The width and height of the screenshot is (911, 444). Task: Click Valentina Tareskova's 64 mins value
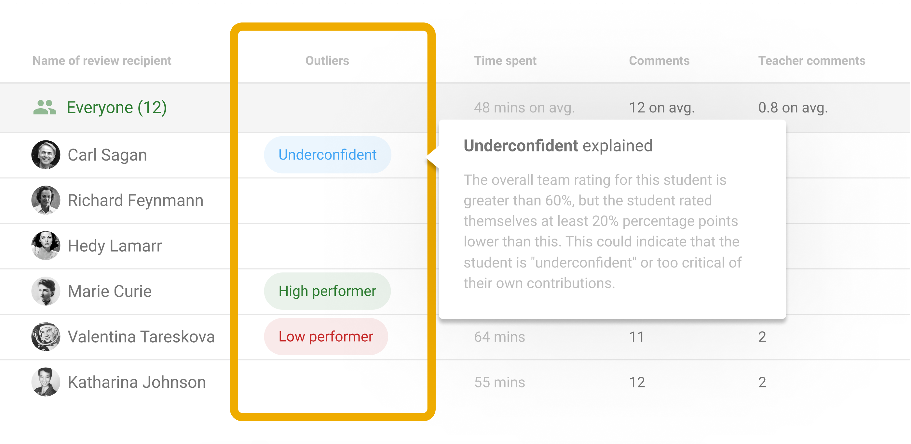pos(499,337)
